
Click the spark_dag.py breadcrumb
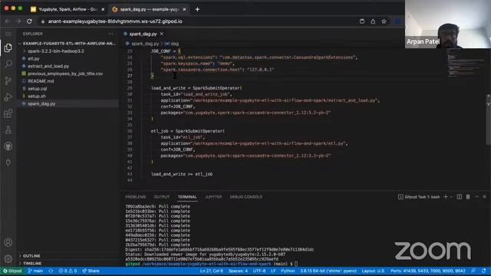tap(145, 44)
